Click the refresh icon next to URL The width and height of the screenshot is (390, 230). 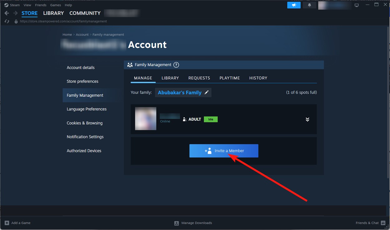[7, 21]
